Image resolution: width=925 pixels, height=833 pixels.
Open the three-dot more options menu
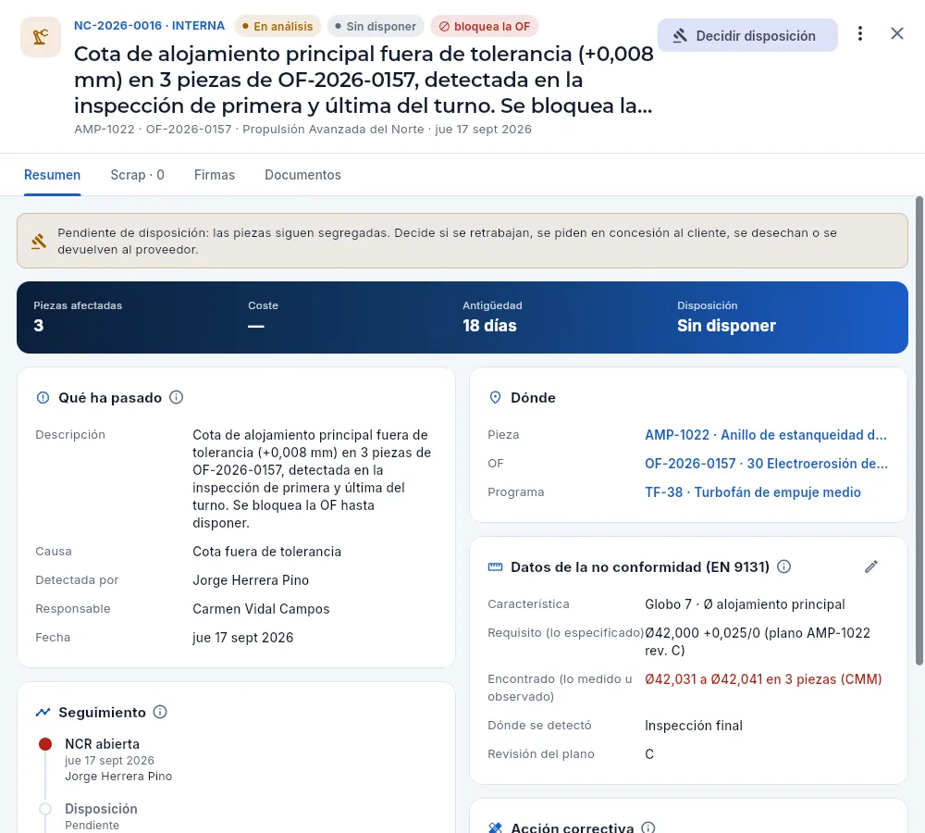tap(860, 33)
